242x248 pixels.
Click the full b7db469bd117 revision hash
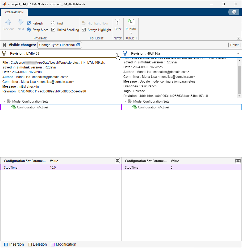coord(52,91)
